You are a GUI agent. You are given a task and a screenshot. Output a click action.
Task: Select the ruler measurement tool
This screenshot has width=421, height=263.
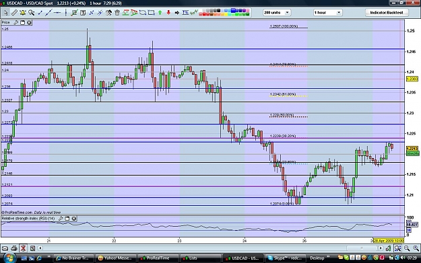click(x=14, y=13)
